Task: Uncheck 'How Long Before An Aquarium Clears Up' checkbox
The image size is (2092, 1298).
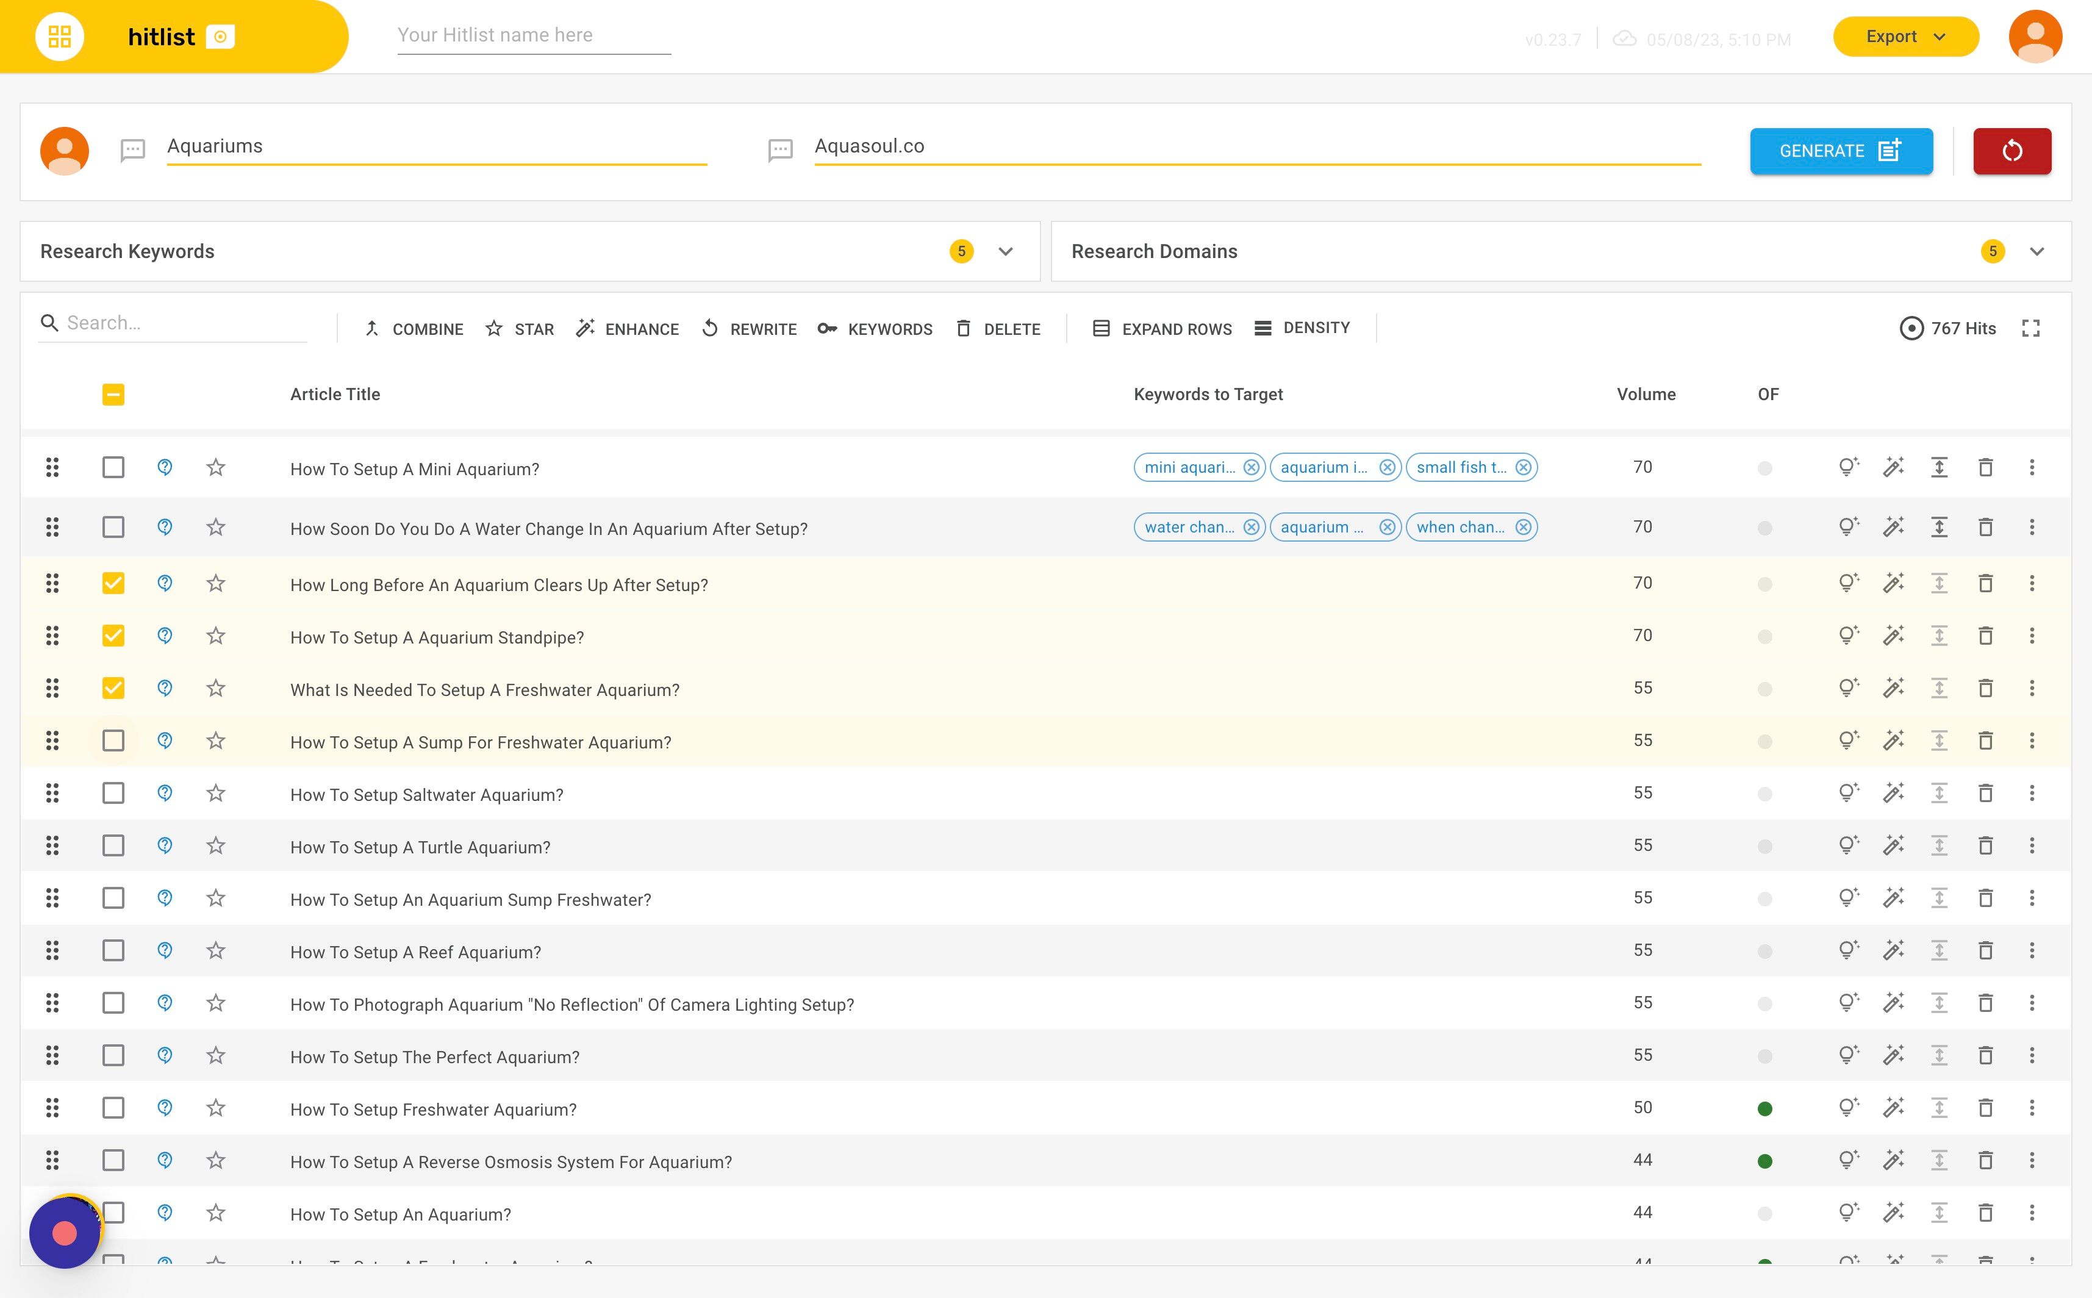Action: [112, 583]
